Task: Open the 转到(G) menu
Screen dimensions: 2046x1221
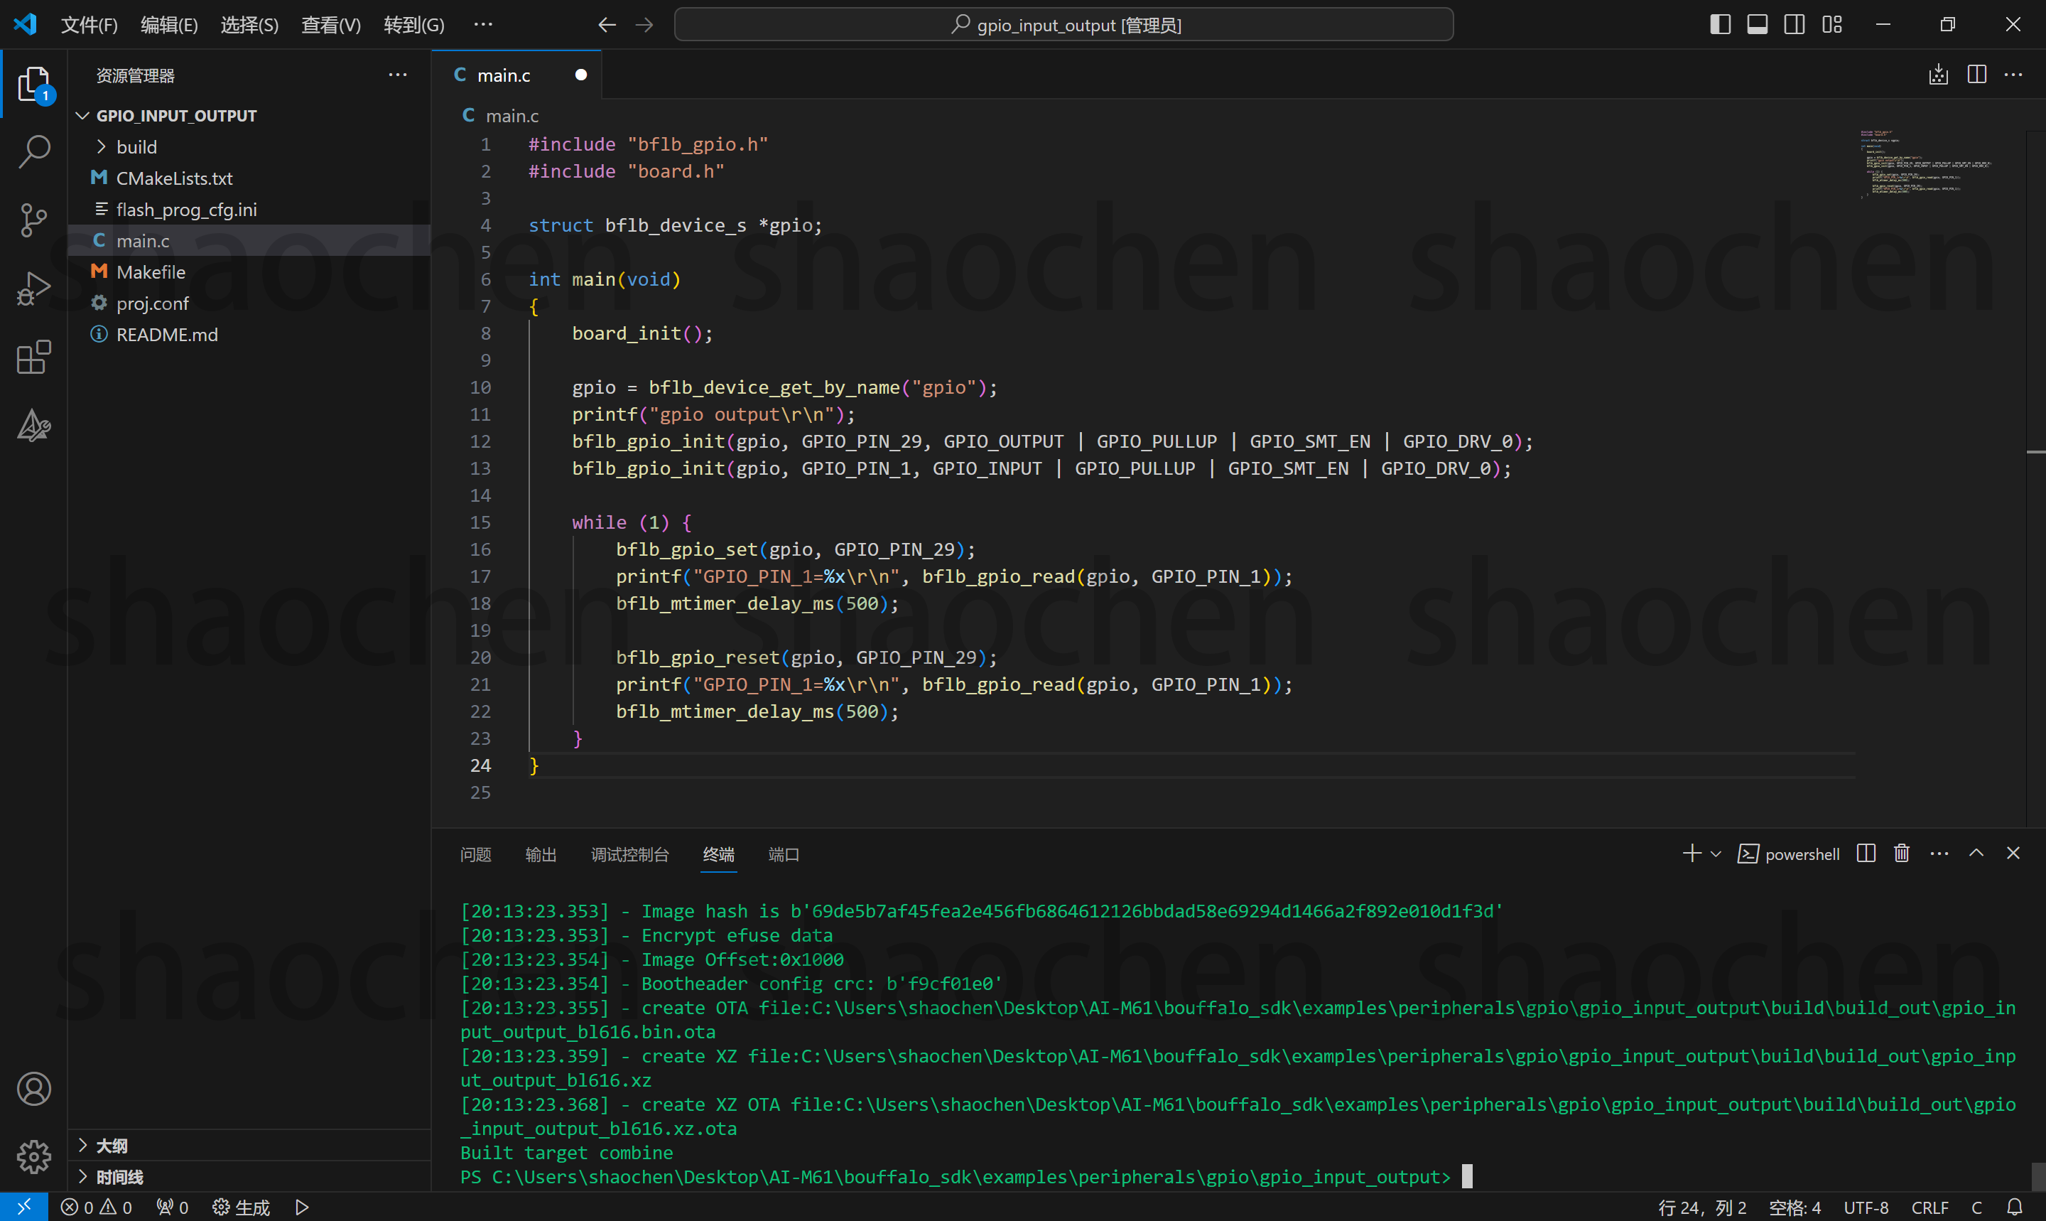Action: [413, 25]
